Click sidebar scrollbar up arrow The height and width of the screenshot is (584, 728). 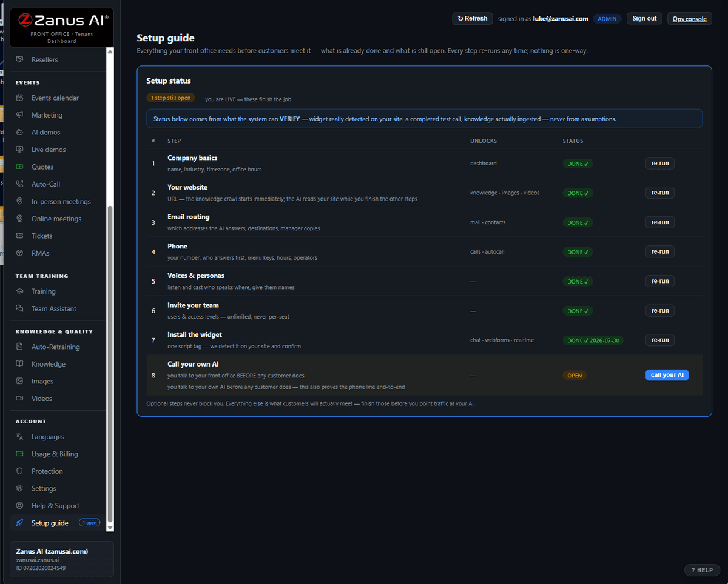[110, 52]
